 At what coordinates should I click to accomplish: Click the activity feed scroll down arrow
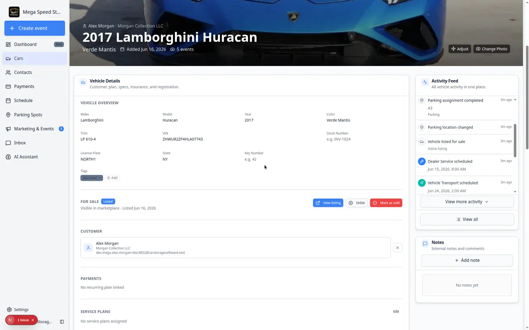click(x=515, y=192)
